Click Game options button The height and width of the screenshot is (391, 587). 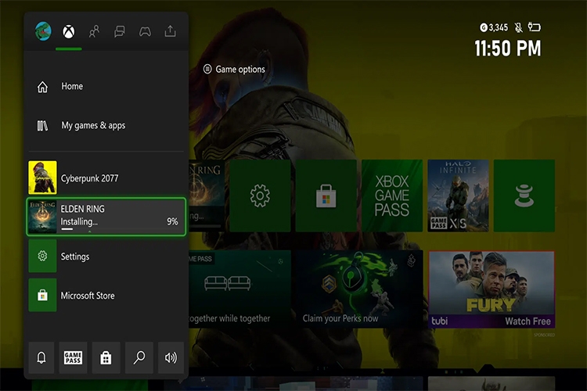pyautogui.click(x=234, y=70)
